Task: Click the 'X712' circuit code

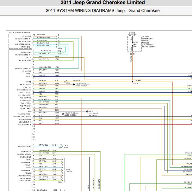Action: pos(59,54)
